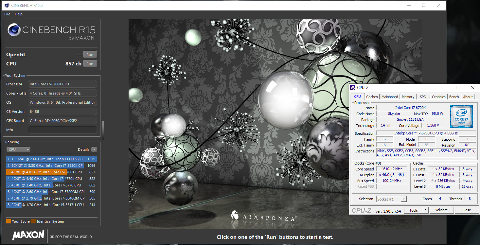Switch to the CPU tab in CPU-Z
The width and height of the screenshot is (480, 245).
(357, 96)
